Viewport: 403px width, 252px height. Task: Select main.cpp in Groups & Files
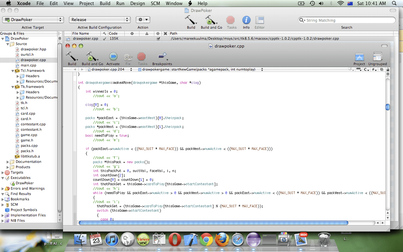tap(28, 66)
